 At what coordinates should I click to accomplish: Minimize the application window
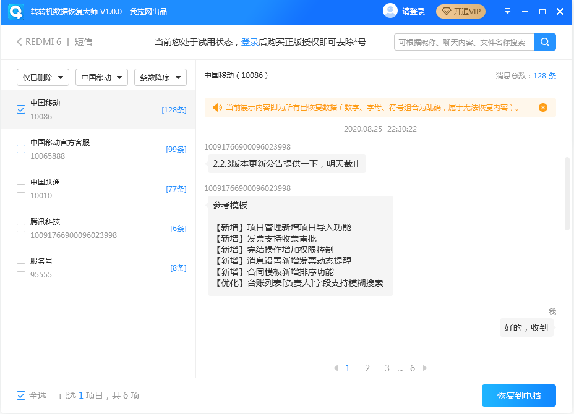tap(525, 12)
